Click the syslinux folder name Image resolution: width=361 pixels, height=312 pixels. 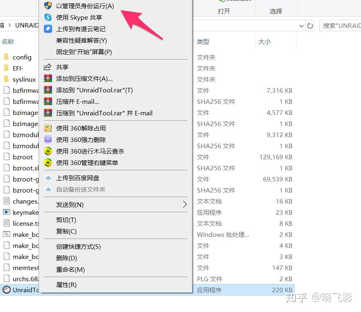(24, 80)
